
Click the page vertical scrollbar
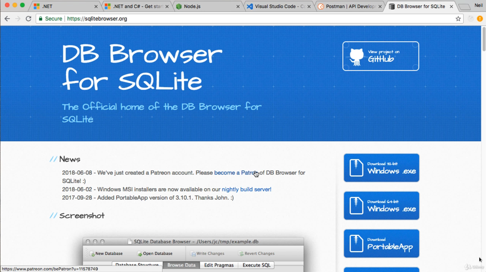click(x=484, y=39)
